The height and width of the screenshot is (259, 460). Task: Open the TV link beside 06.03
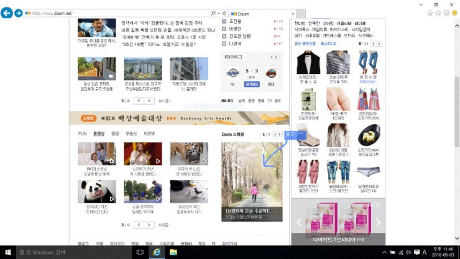(270, 100)
